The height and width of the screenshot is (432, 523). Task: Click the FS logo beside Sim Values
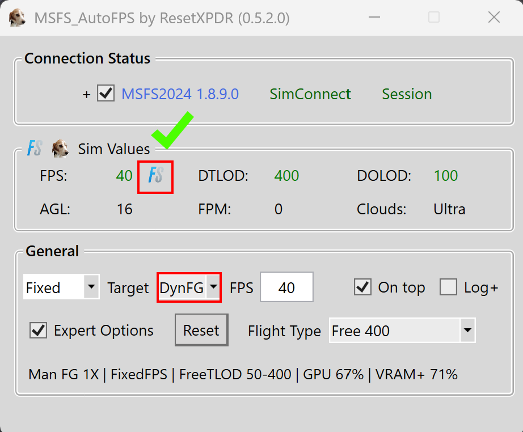35,149
